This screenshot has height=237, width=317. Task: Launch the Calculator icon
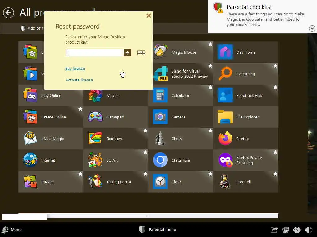pyautogui.click(x=160, y=95)
